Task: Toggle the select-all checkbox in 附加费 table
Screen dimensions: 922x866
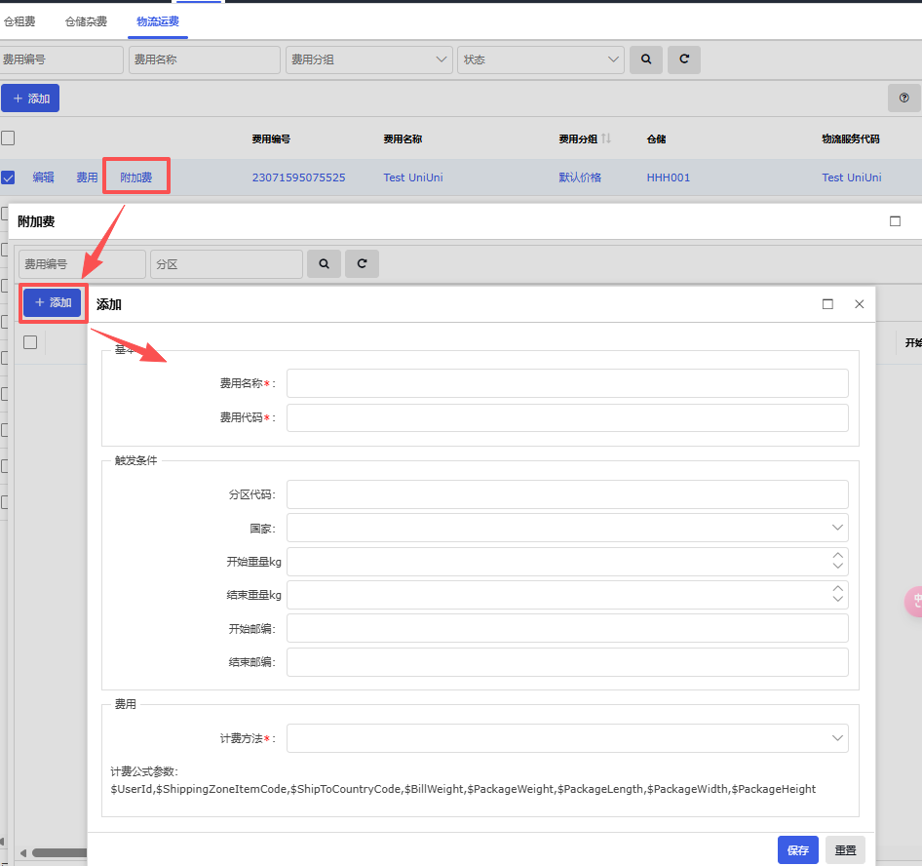Action: pos(30,342)
